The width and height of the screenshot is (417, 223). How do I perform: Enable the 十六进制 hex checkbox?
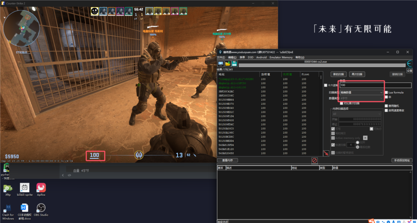tap(325, 85)
